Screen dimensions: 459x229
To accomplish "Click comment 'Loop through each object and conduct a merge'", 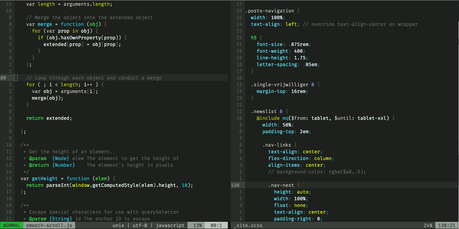I will tap(94, 78).
